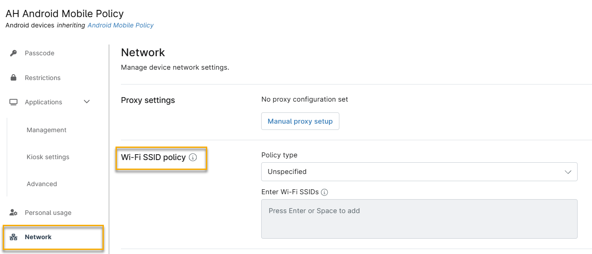Image resolution: width=592 pixels, height=254 pixels.
Task: Click the Applications monitor icon
Action: 13,102
